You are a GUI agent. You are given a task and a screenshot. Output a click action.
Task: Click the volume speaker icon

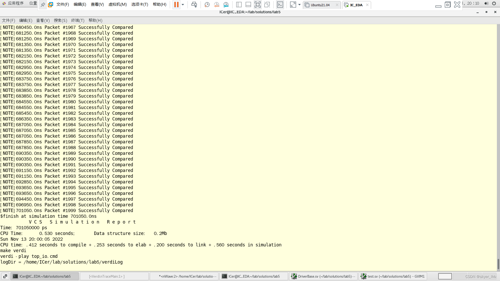click(486, 3)
